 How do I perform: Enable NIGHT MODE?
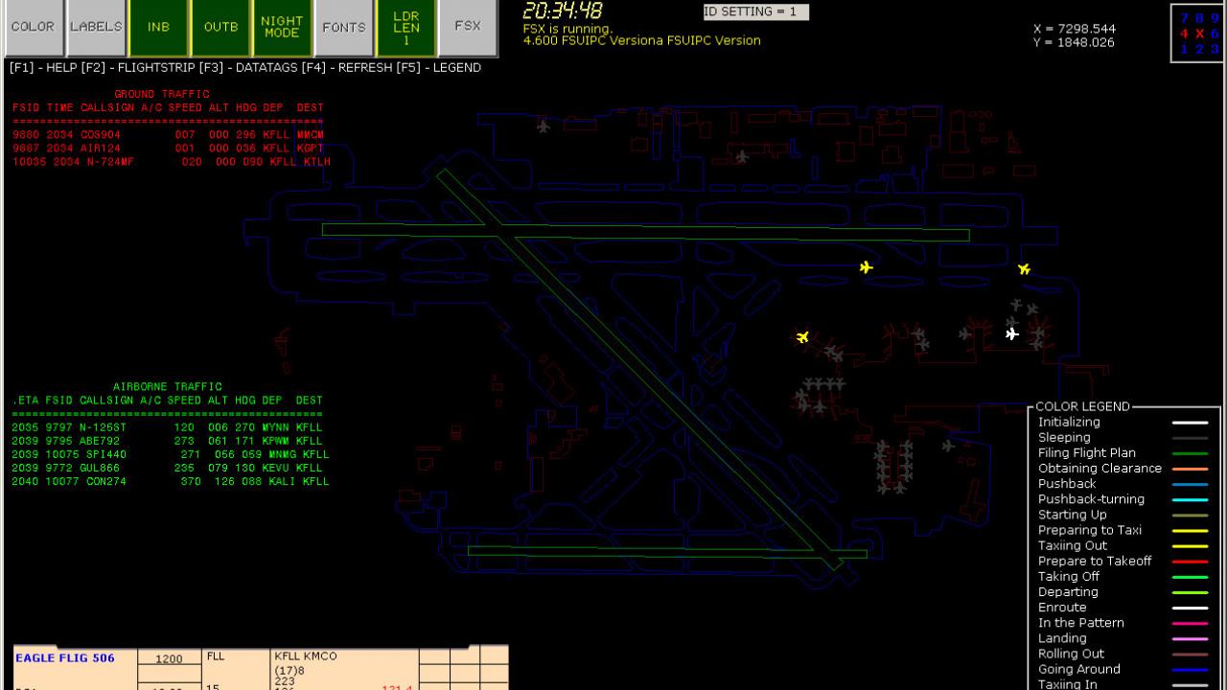(x=281, y=27)
